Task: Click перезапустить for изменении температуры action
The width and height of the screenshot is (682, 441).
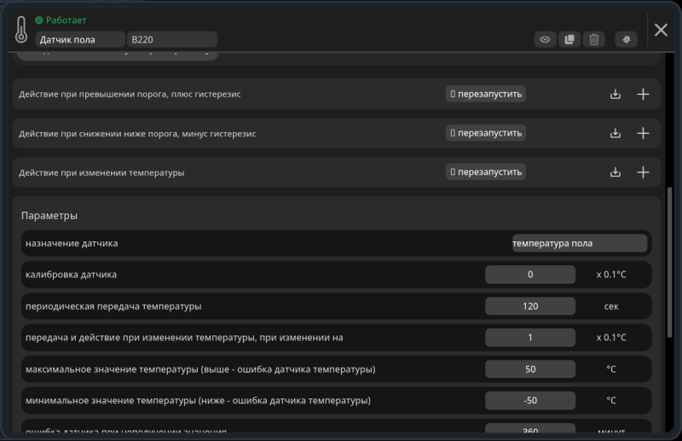Action: point(485,172)
